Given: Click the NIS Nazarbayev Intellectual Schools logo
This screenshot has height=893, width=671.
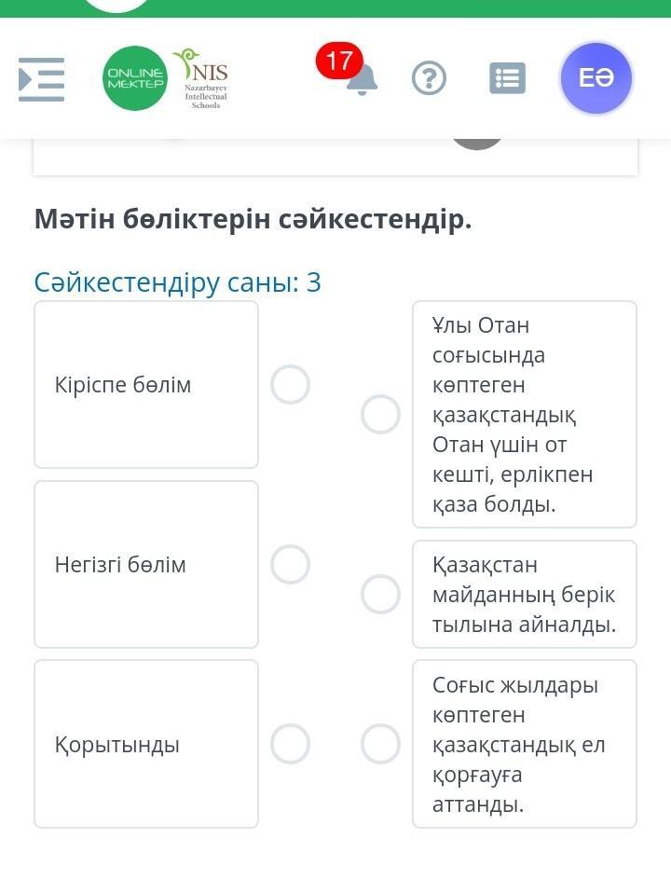Looking at the screenshot, I should [202, 78].
